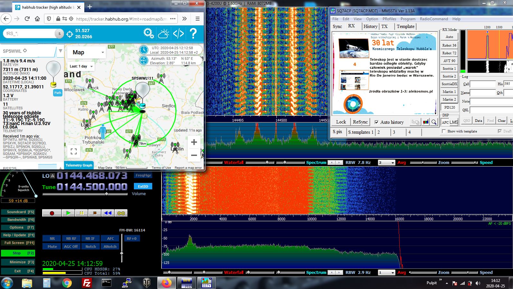
Task: Click the MMSSTV magnifier zoom icon
Action: (x=434, y=122)
